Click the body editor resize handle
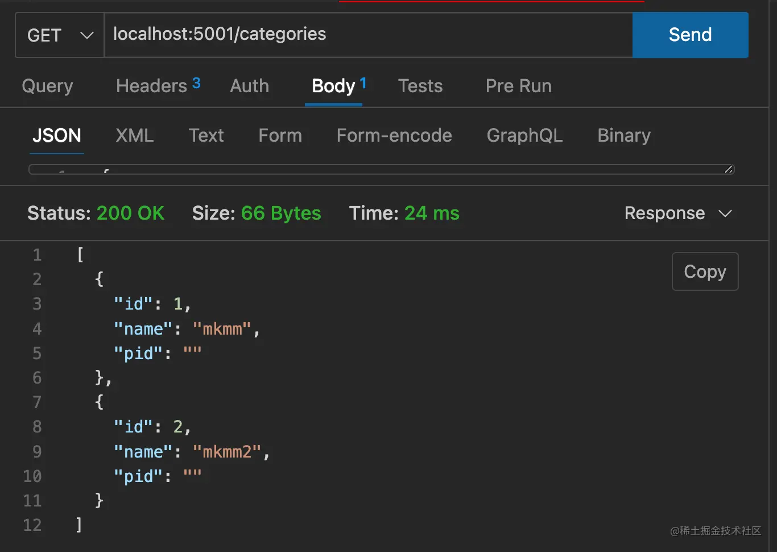 [729, 169]
